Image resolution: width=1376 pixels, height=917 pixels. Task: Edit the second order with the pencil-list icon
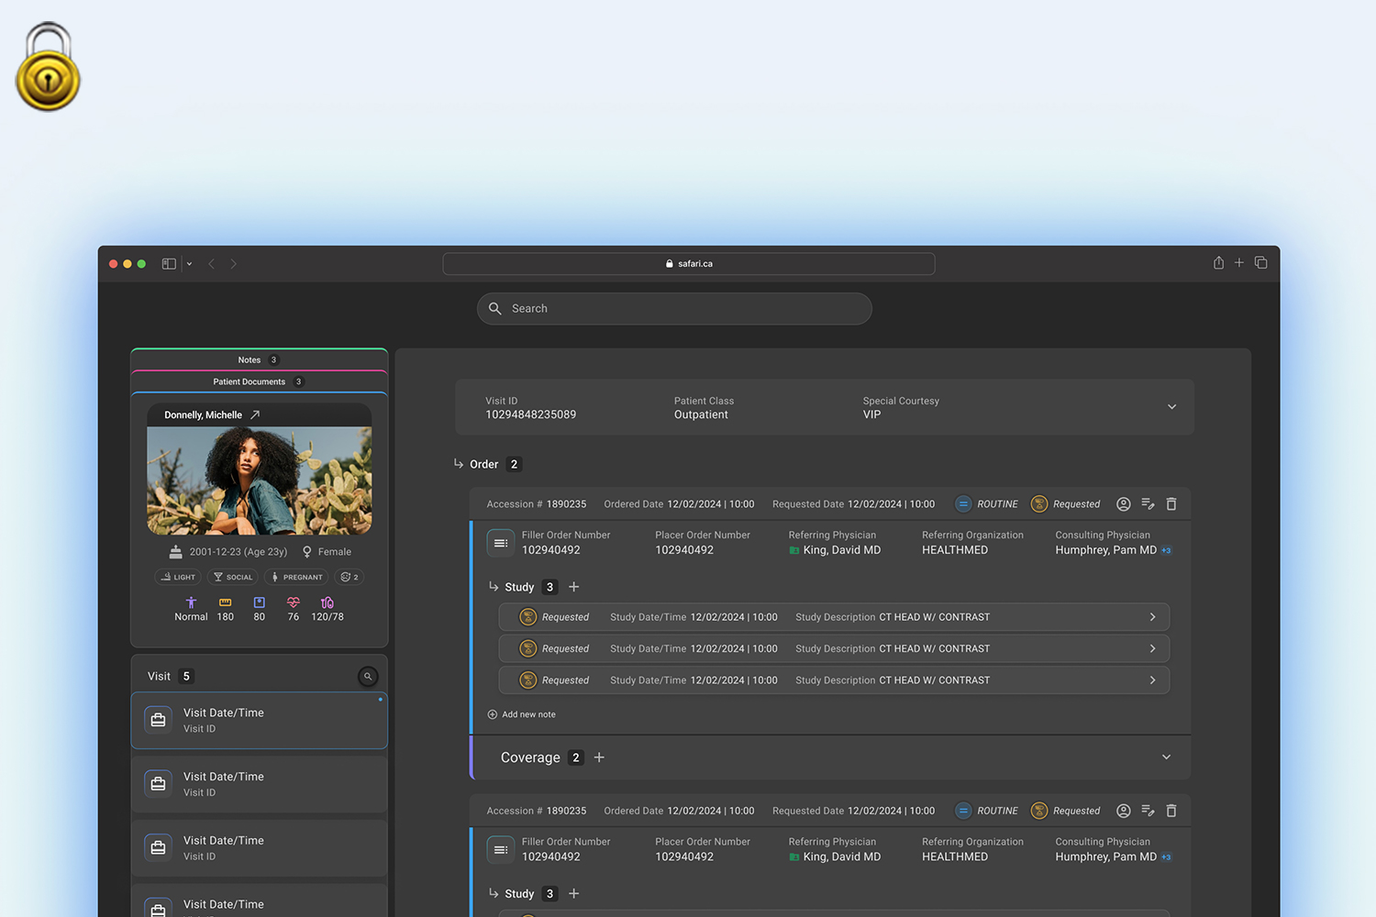pos(1148,811)
